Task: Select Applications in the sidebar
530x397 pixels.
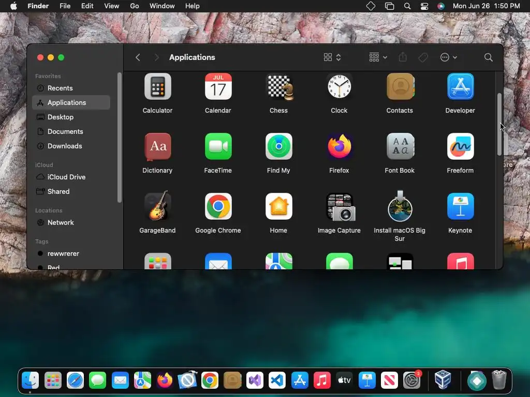Action: click(x=71, y=103)
